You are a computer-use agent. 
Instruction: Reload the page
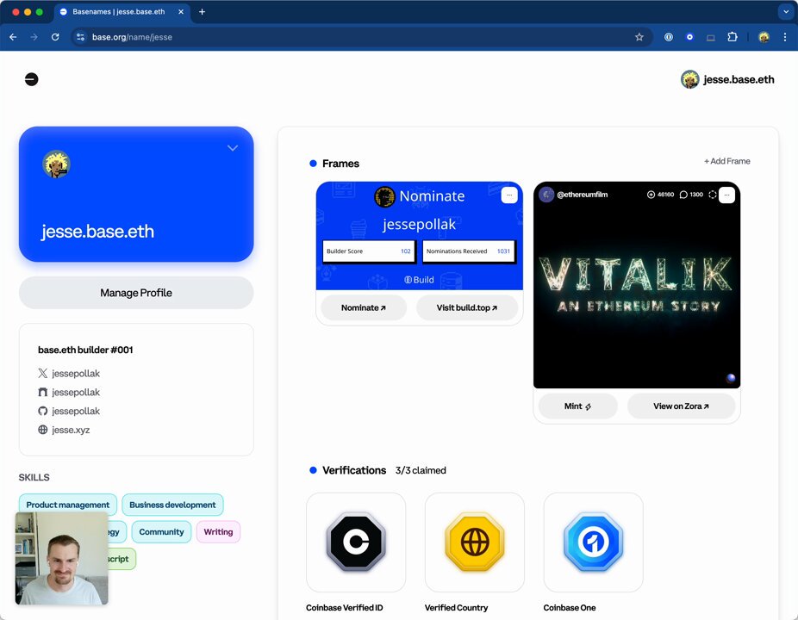55,37
